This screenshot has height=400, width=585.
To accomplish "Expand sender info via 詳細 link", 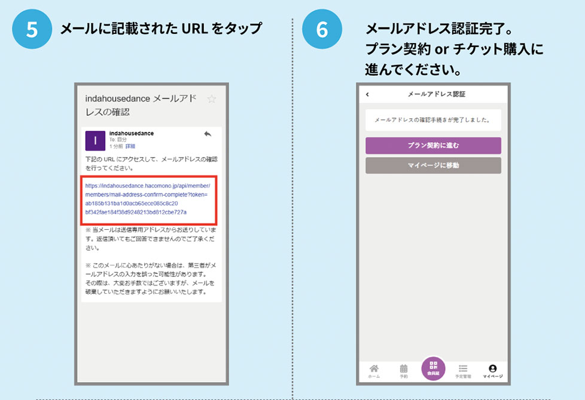I will point(130,146).
